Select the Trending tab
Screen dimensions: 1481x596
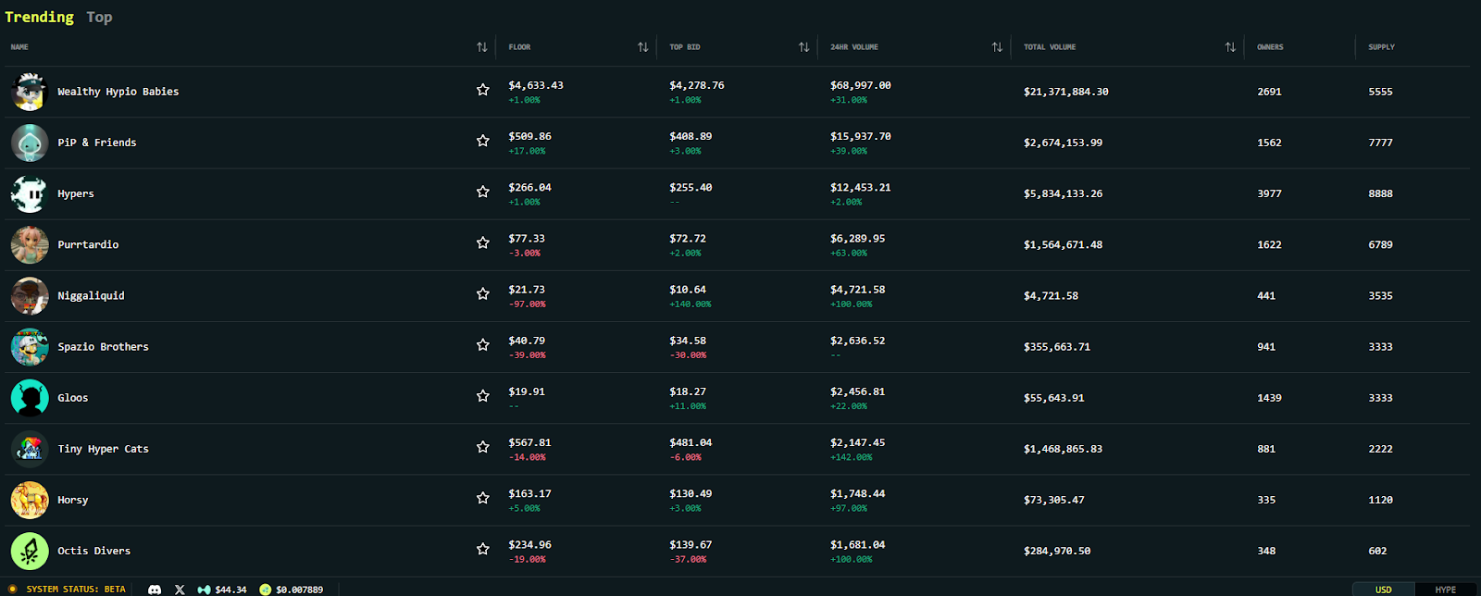tap(39, 17)
